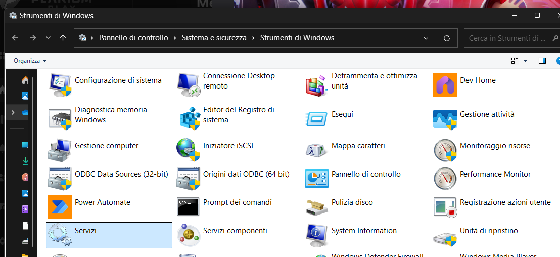This screenshot has height=257, width=560.
Task: Select Diagnostica memoria Windows icon
Action: pyautogui.click(x=60, y=119)
